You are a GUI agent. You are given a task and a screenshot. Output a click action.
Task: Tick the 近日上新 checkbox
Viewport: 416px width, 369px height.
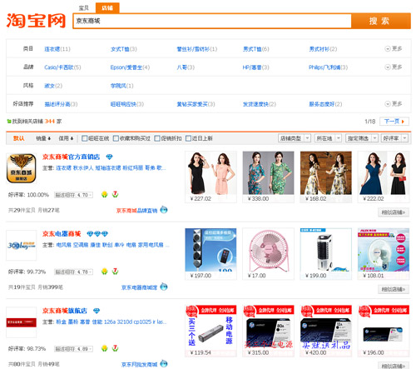click(188, 138)
